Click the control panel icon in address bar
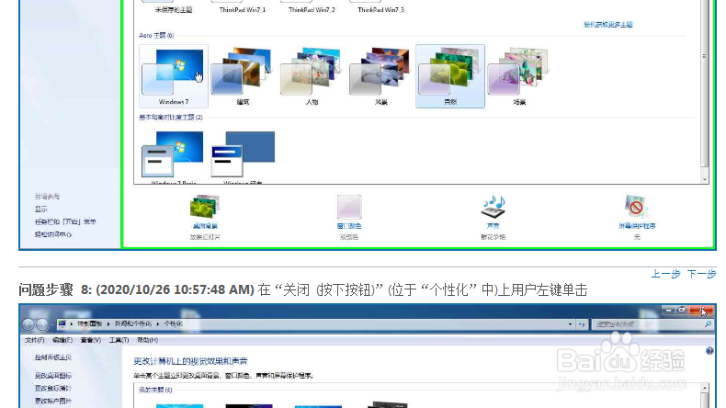This screenshot has width=726, height=408. coord(62,323)
